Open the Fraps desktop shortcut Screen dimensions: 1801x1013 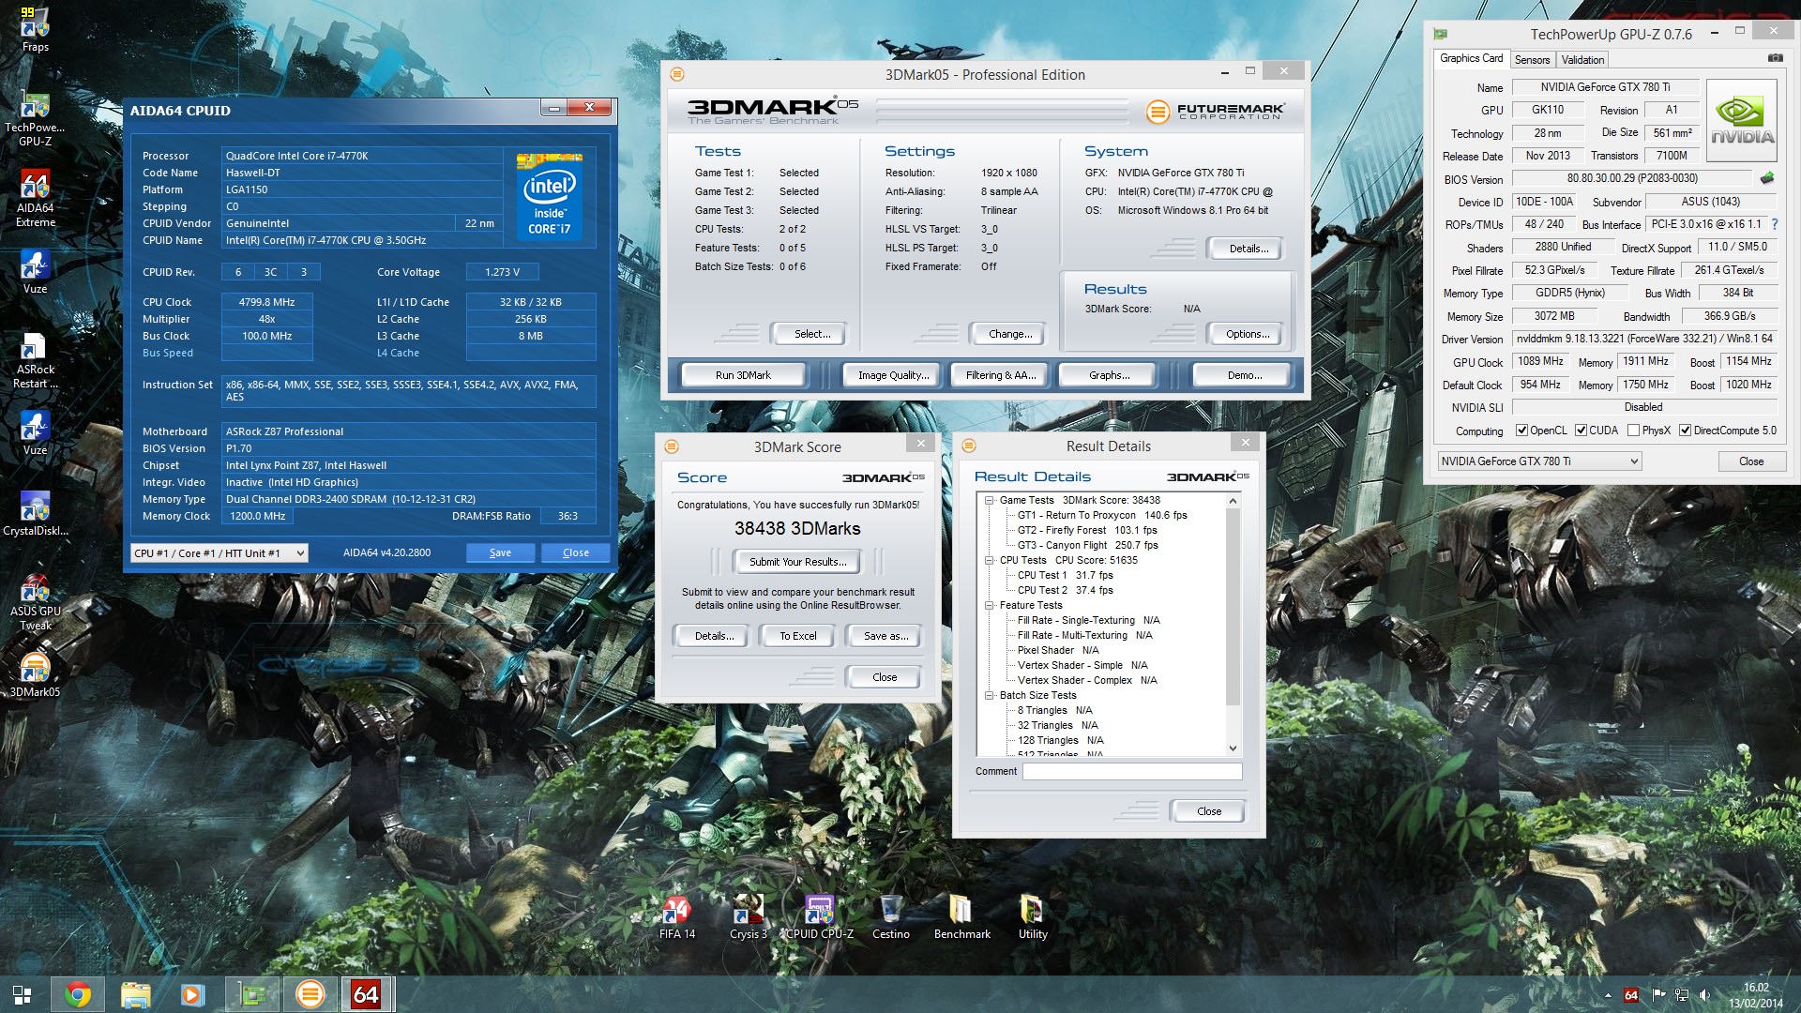35,29
